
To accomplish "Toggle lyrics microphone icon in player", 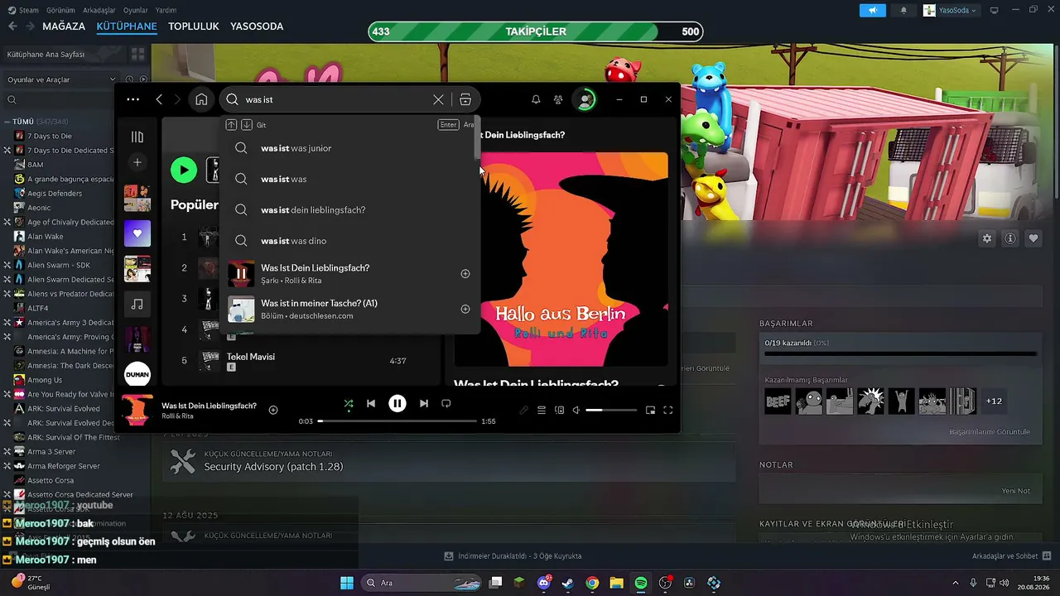I will coord(523,410).
